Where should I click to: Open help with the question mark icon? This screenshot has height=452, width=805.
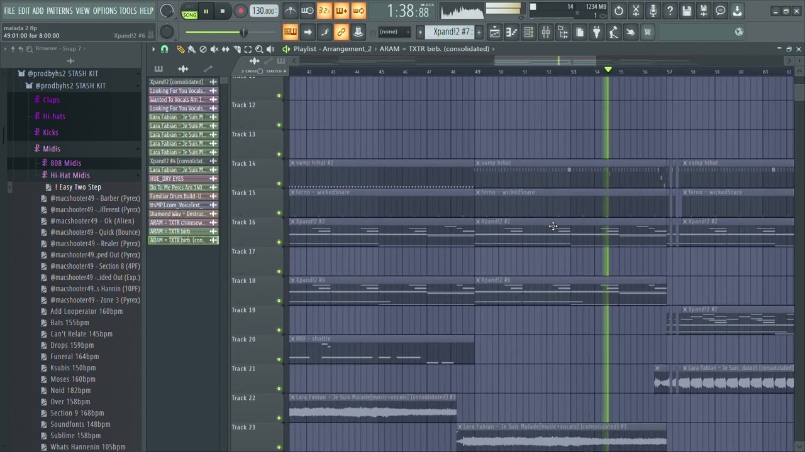pos(670,11)
